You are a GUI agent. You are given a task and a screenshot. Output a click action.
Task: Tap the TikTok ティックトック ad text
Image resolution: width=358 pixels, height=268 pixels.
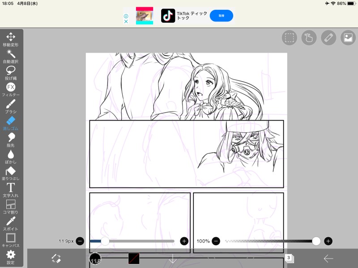192,16
